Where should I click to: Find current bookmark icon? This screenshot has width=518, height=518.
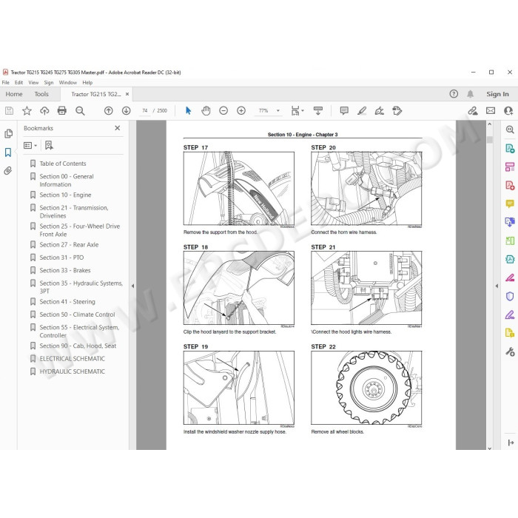[x=49, y=145]
